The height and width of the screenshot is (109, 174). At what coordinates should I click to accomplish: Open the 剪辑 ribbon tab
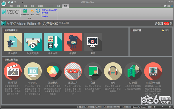25,6
